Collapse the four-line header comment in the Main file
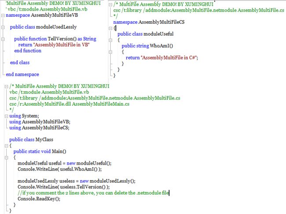This screenshot has height=214, width=286. coord(7,87)
